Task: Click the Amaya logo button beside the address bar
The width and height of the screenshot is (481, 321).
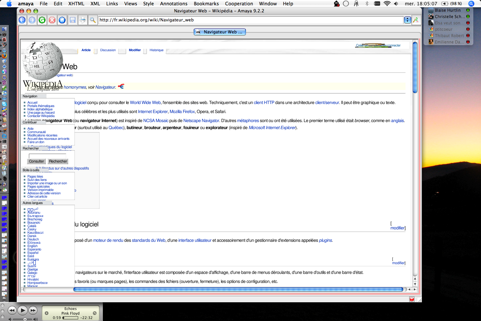Action: pyautogui.click(x=416, y=20)
